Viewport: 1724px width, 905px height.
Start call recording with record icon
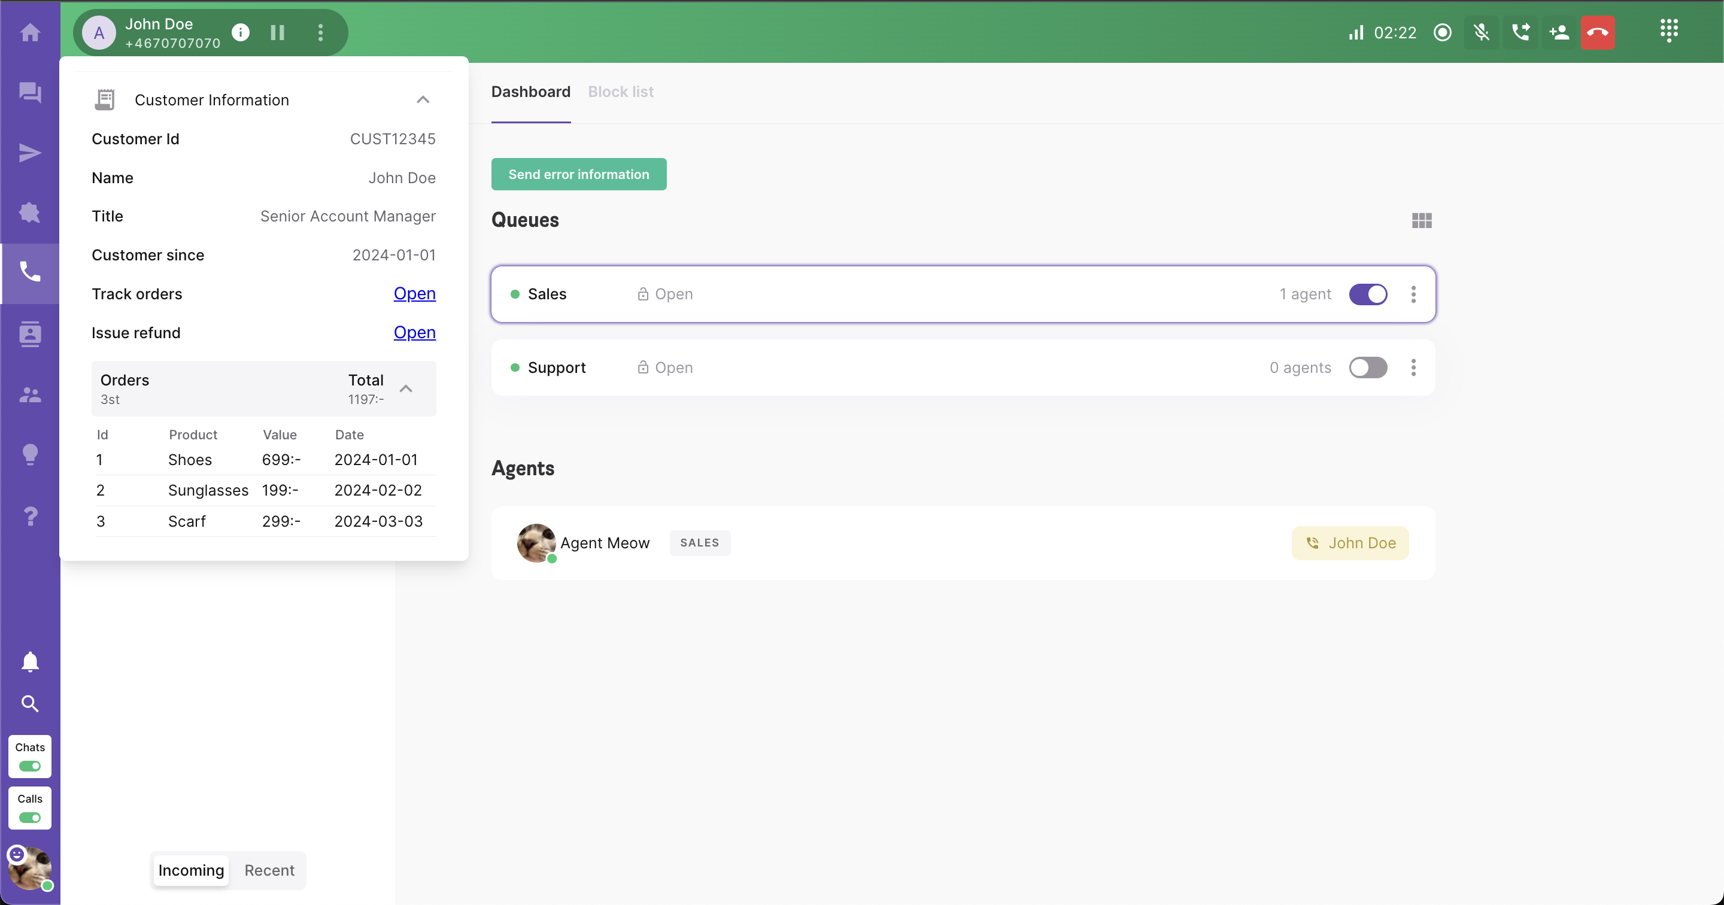pyautogui.click(x=1442, y=32)
